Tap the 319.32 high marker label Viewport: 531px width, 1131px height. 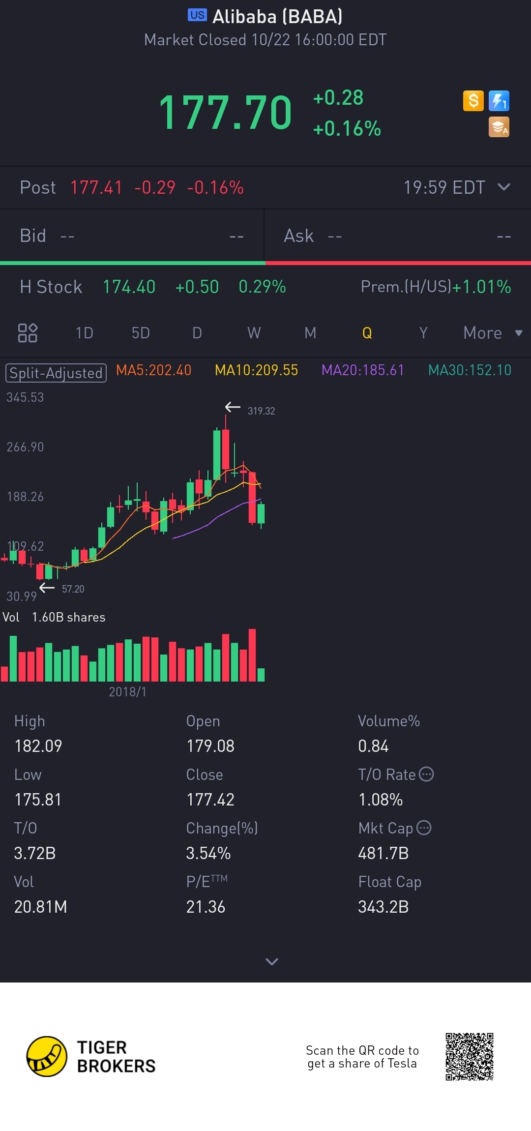(261, 411)
